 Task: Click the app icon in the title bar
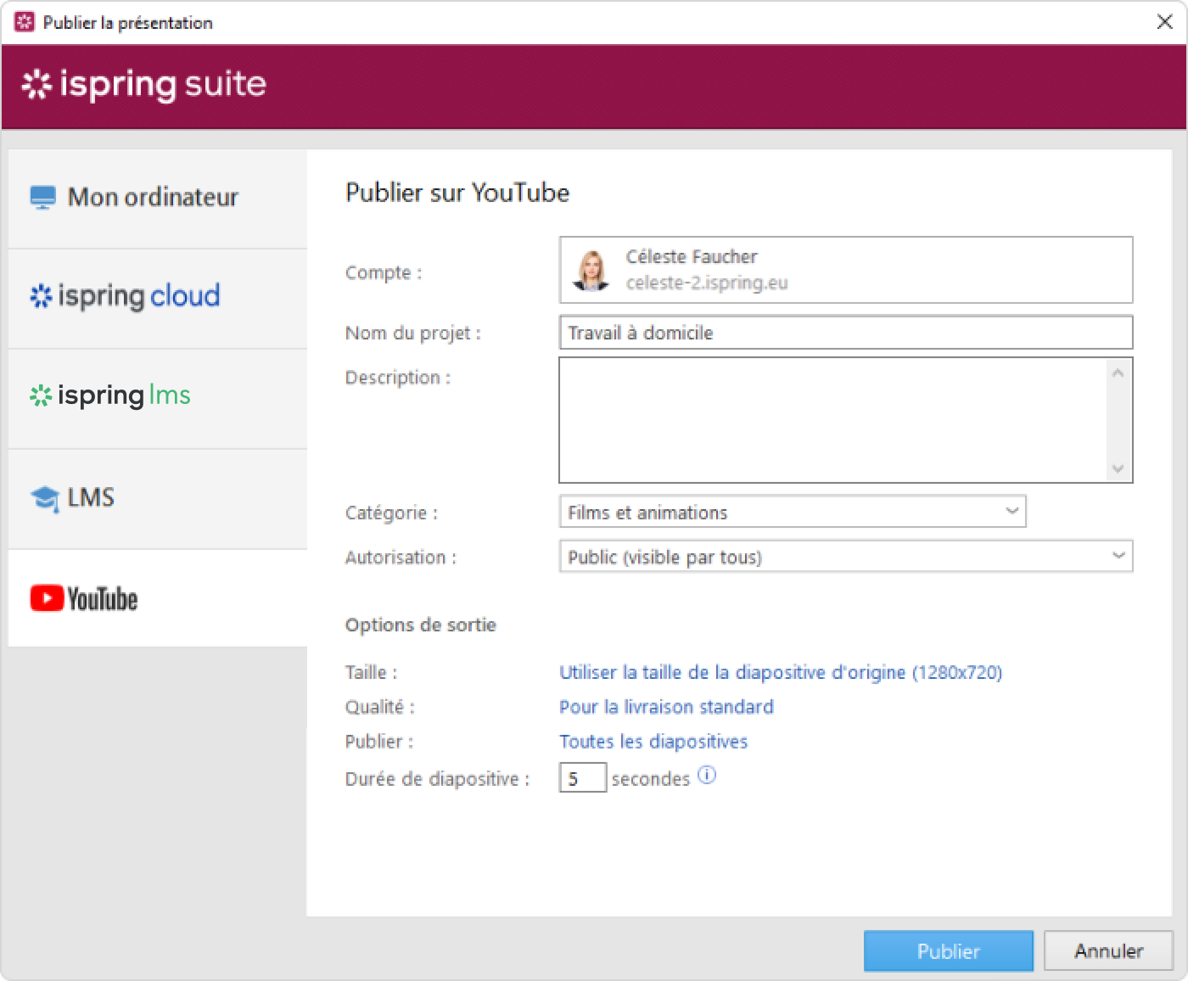(x=25, y=22)
